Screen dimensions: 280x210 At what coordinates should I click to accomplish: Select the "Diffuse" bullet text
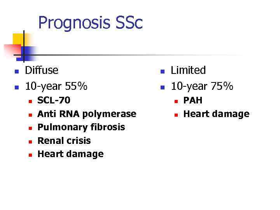[x=42, y=70]
